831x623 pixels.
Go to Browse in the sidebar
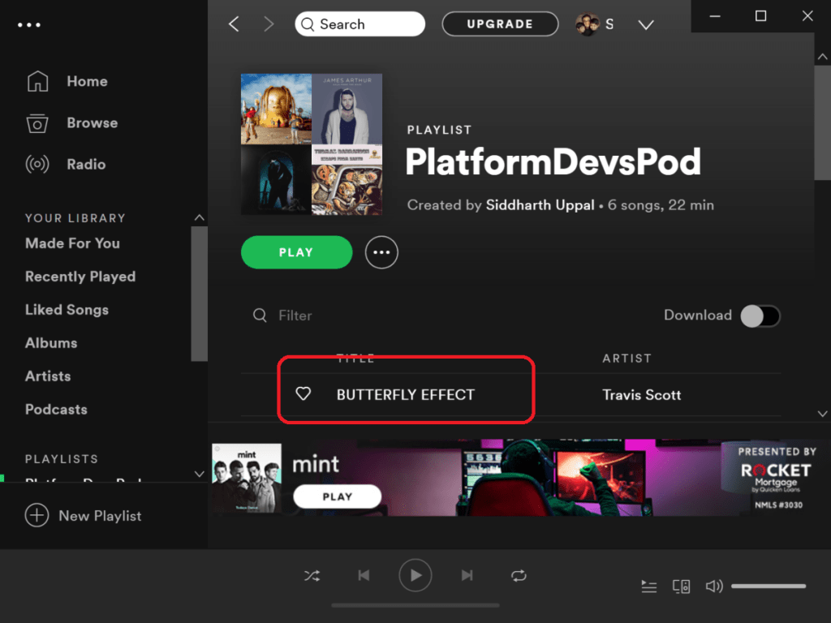[92, 123]
